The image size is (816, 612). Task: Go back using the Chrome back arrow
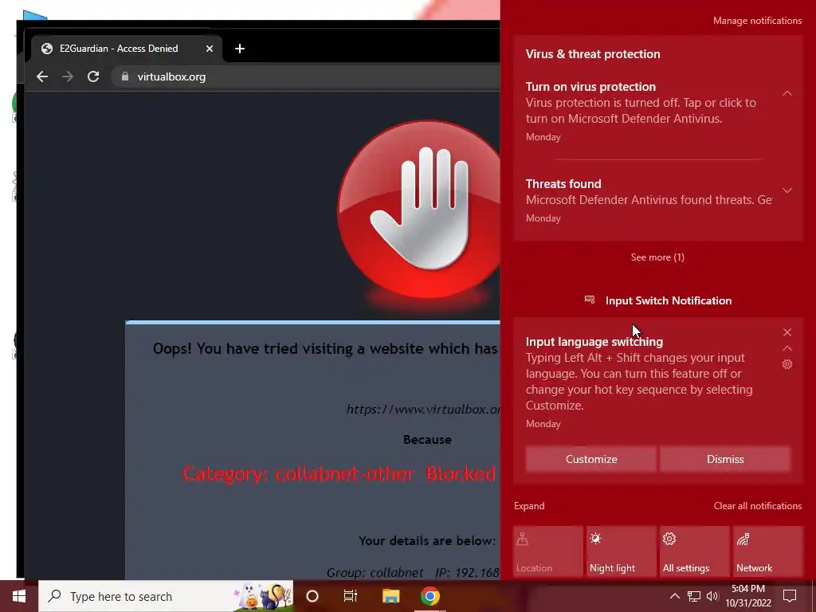(42, 76)
